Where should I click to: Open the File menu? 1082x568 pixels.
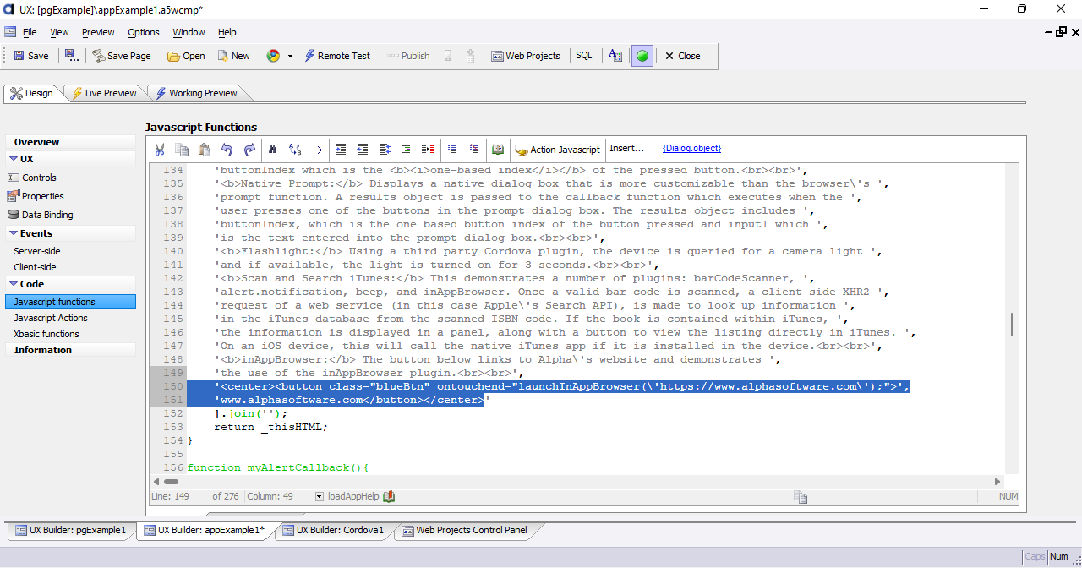(30, 32)
